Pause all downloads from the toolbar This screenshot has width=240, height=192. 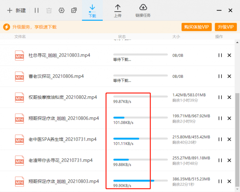[x=36, y=10]
